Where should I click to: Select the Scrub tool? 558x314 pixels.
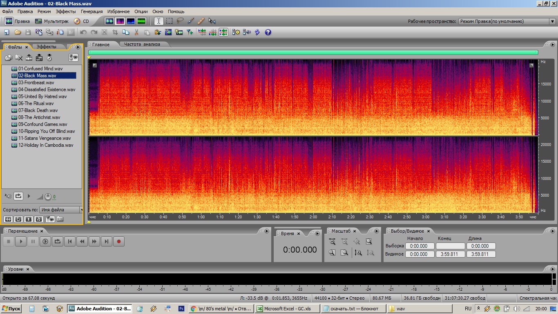click(x=212, y=21)
